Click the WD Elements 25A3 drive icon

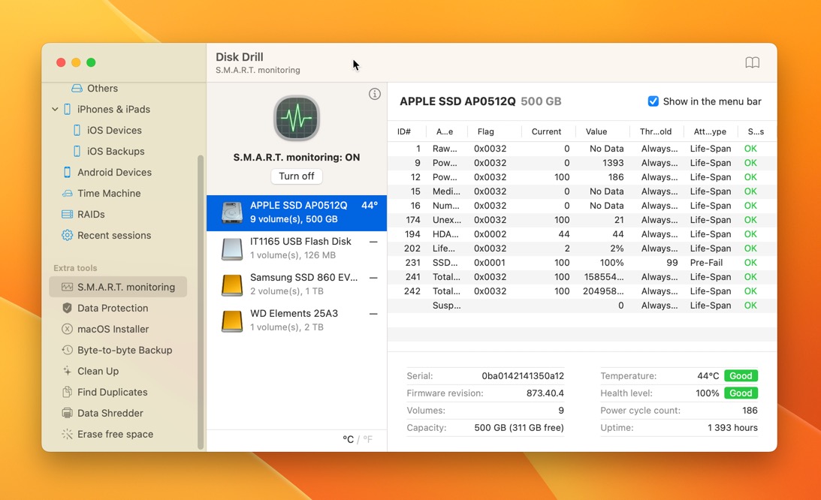click(x=231, y=321)
